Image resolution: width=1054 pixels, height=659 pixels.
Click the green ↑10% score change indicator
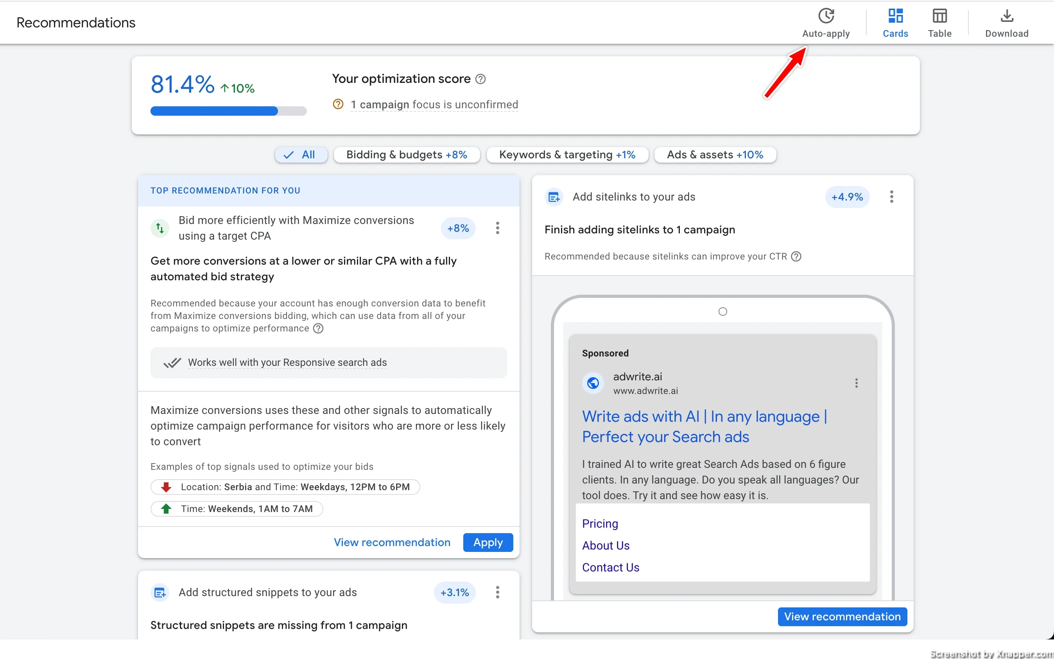tap(237, 88)
